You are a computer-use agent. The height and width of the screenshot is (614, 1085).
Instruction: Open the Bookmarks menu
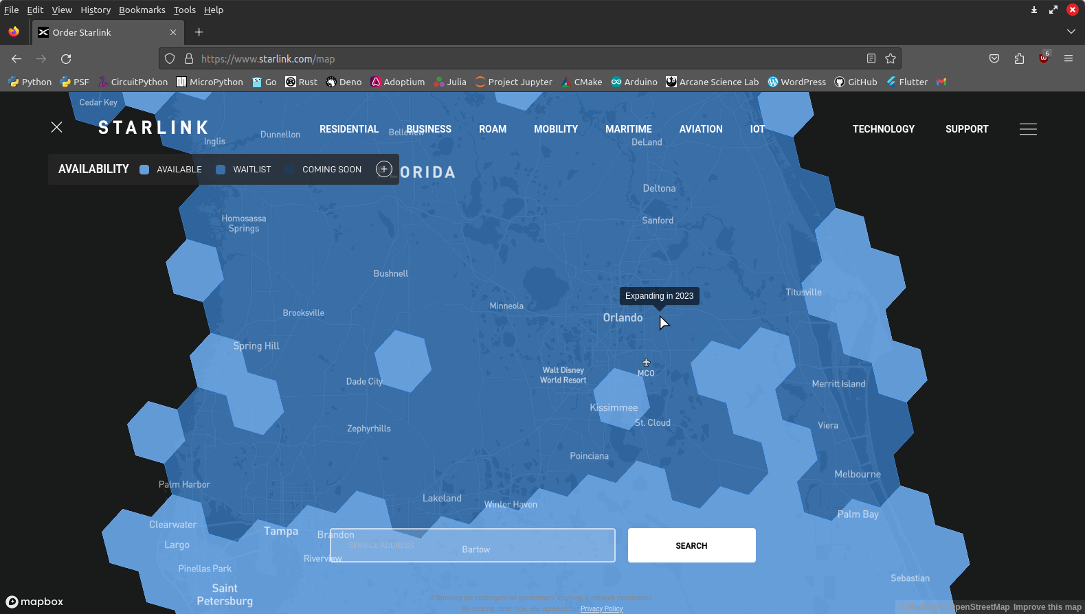(x=142, y=10)
